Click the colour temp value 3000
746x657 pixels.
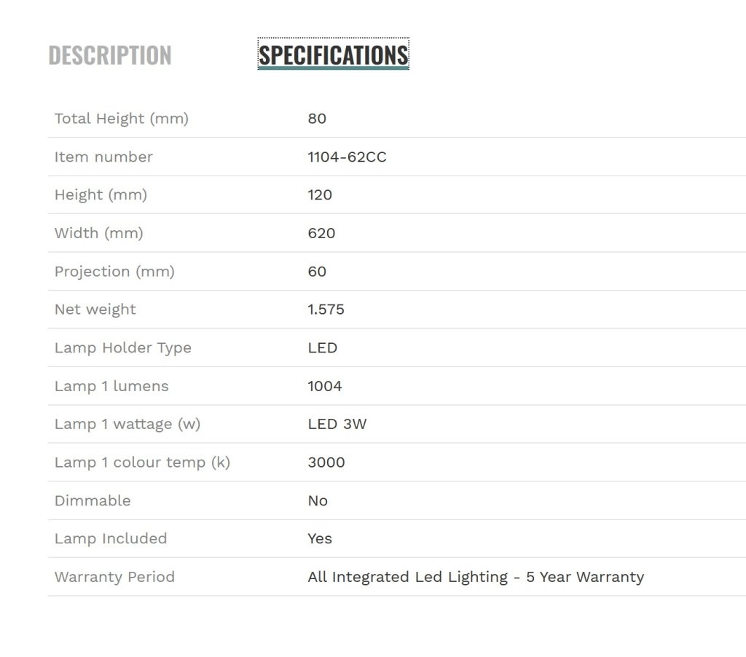(326, 462)
